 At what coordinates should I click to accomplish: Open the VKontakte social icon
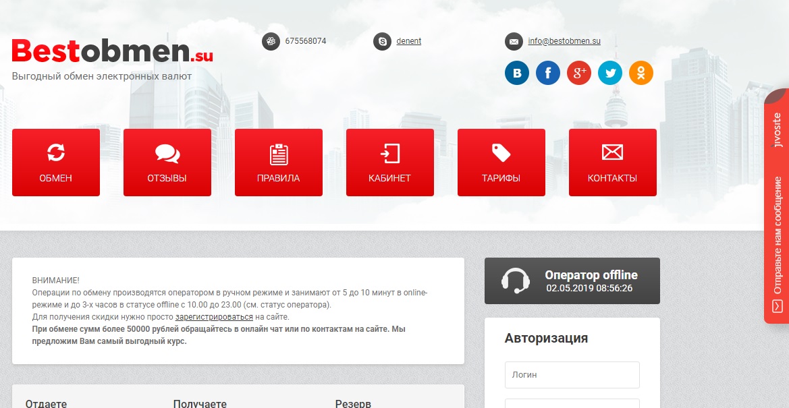pyautogui.click(x=517, y=73)
